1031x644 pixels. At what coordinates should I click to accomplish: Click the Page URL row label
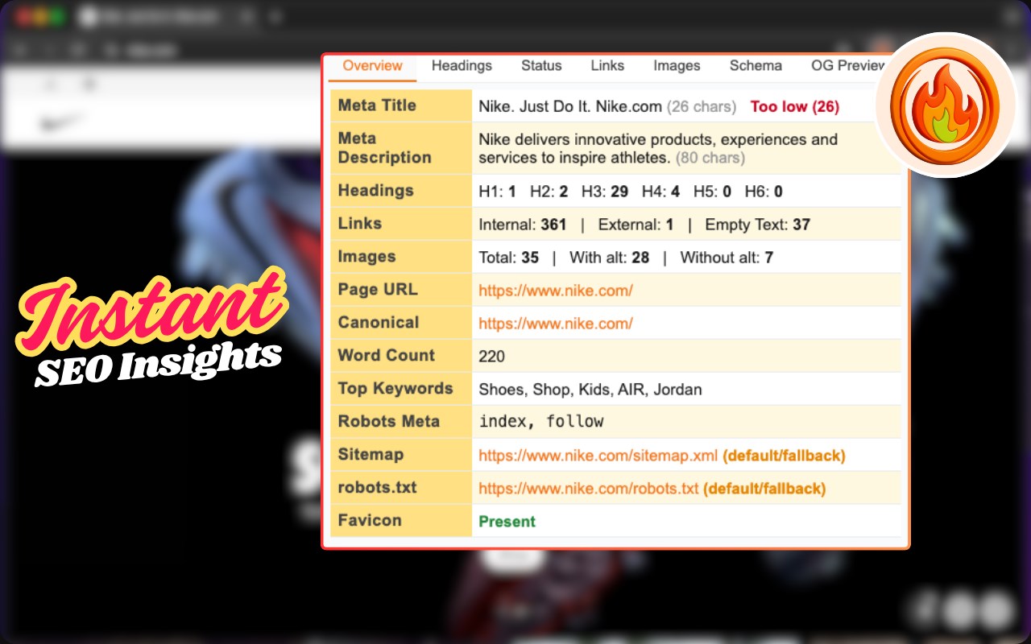378,290
